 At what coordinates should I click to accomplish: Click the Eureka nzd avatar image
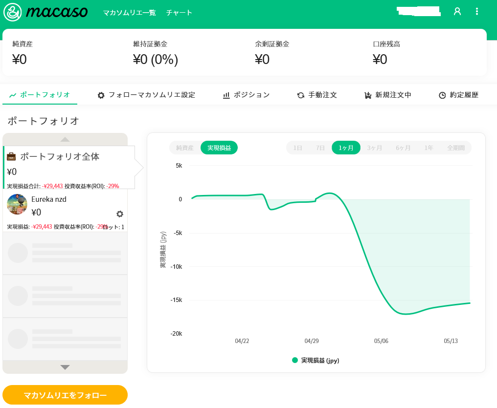click(17, 204)
